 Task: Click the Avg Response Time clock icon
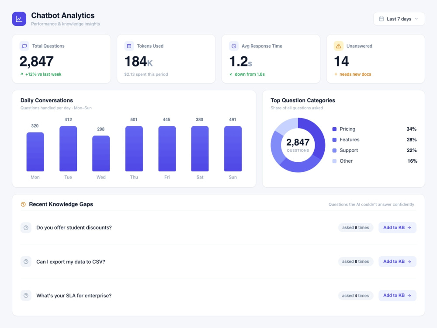click(x=234, y=46)
